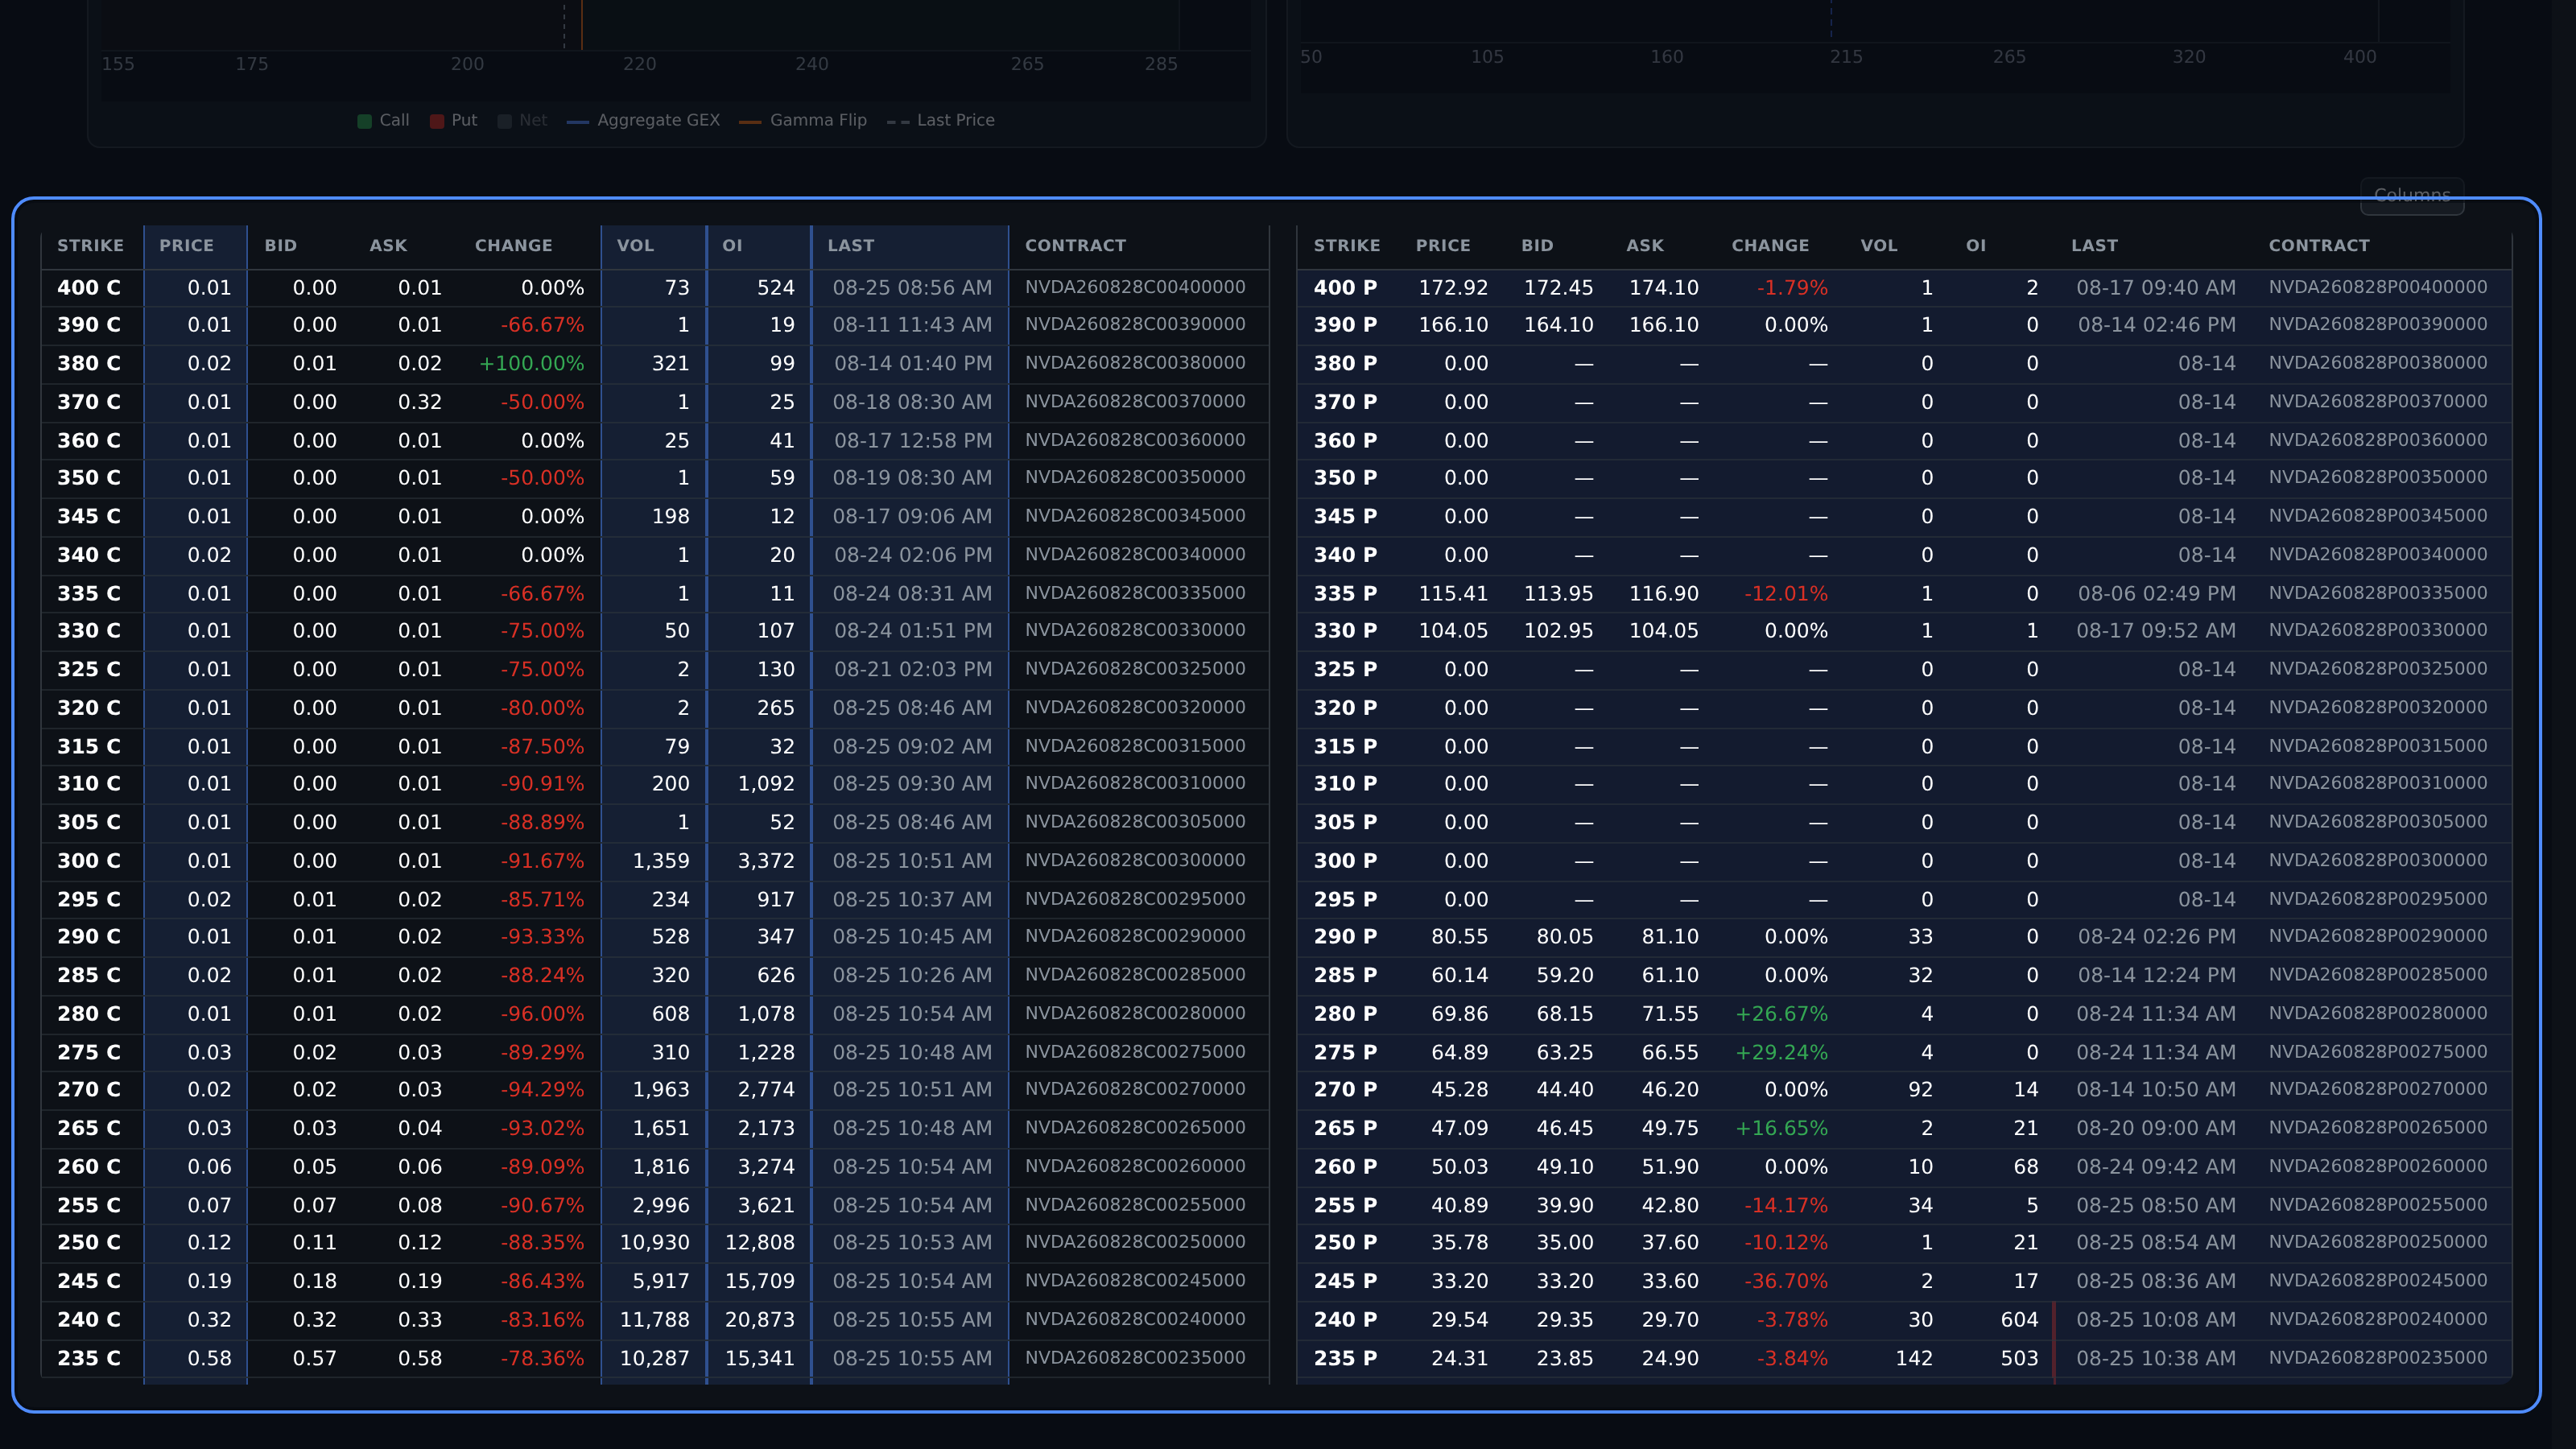The height and width of the screenshot is (1449, 2576).
Task: Click volume 1,359 in 300 C row
Action: [x=660, y=861]
